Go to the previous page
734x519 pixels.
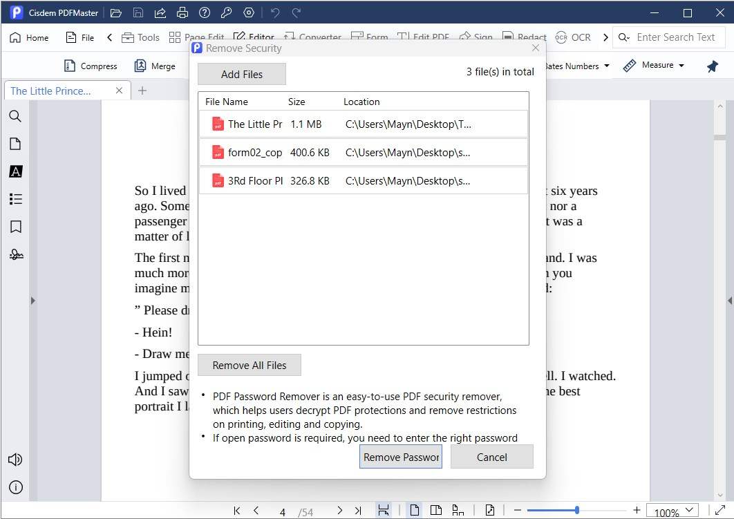(x=256, y=511)
